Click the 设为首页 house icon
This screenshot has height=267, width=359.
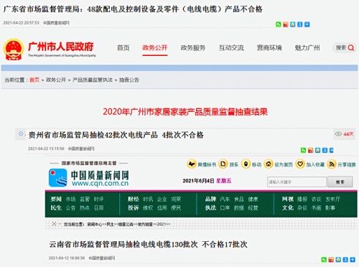[x=269, y=164]
